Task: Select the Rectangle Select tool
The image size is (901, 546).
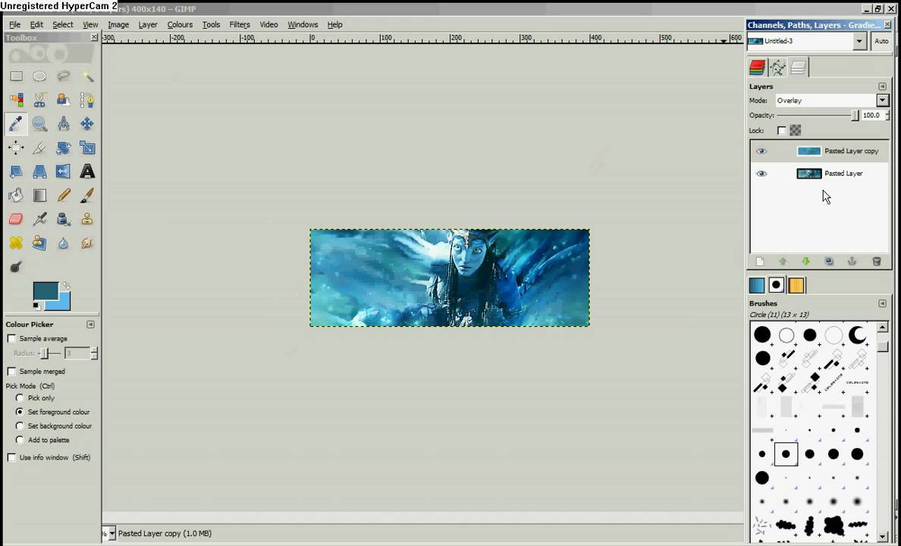Action: tap(16, 76)
